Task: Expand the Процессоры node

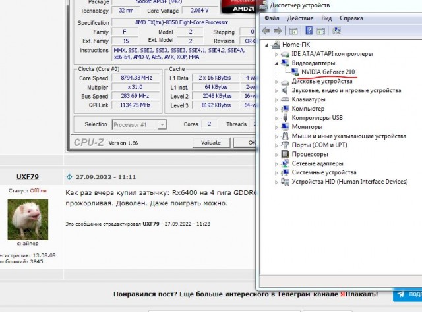Action: click(276, 155)
